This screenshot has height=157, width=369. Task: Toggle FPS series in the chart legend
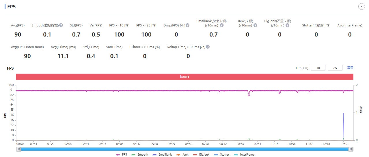122,155
